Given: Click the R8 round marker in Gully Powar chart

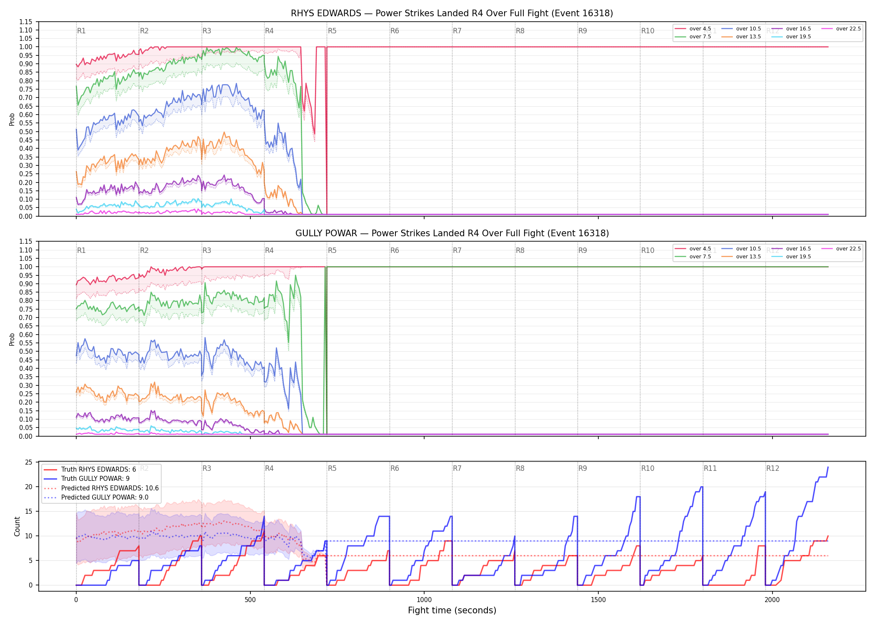Looking at the screenshot, I should coord(520,250).
